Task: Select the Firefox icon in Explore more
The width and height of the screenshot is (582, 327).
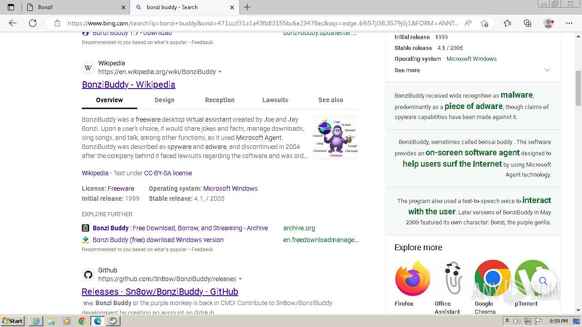Action: point(412,278)
